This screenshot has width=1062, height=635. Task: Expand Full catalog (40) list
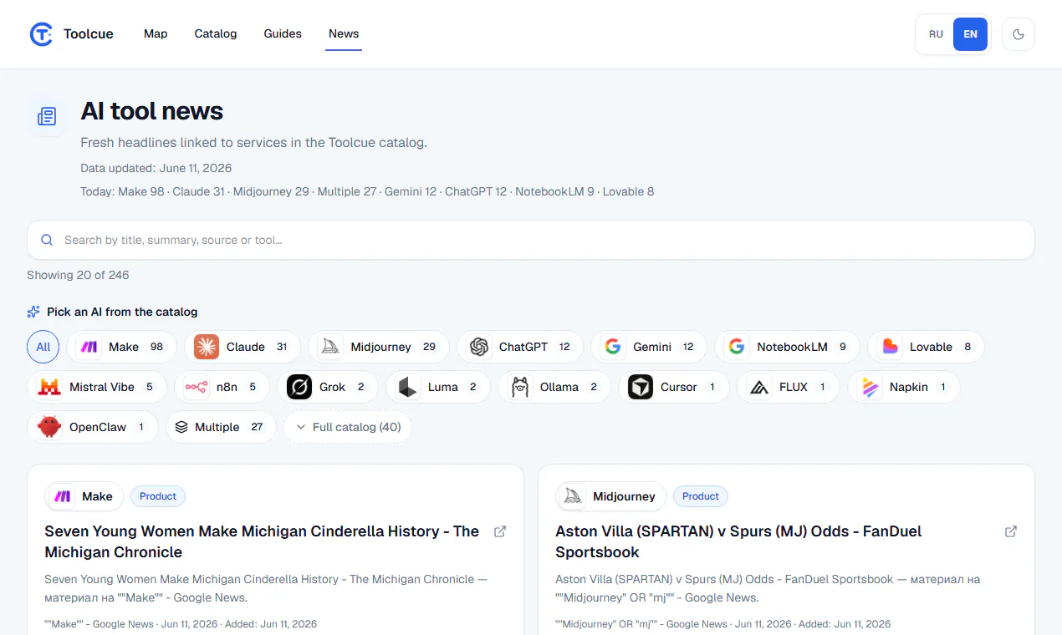(348, 427)
